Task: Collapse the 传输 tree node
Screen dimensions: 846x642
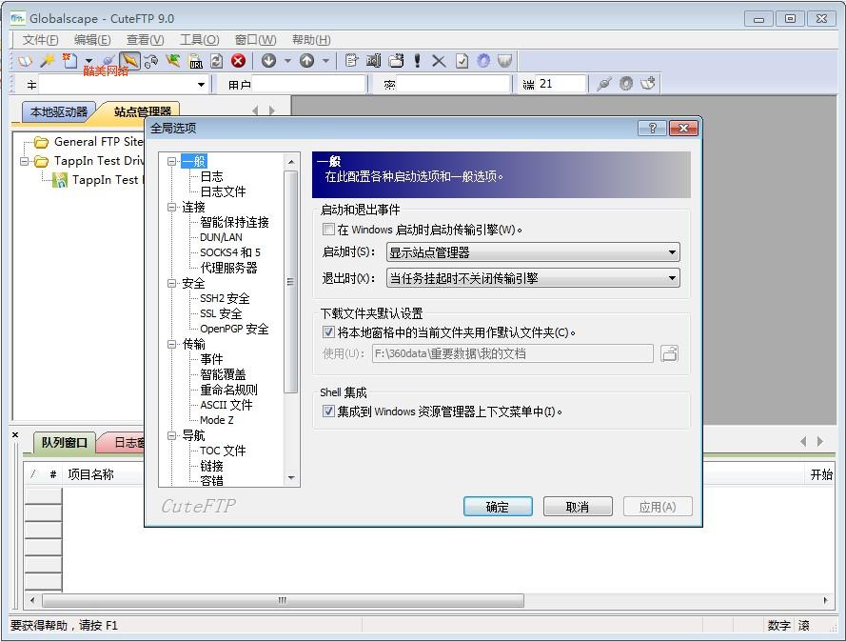Action: pos(171,344)
